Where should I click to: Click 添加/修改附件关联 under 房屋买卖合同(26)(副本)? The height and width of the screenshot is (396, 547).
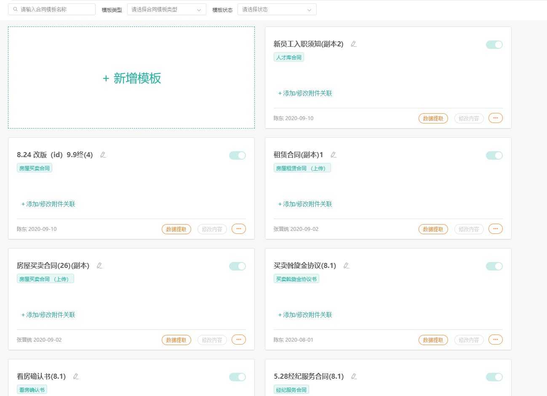pyautogui.click(x=48, y=315)
